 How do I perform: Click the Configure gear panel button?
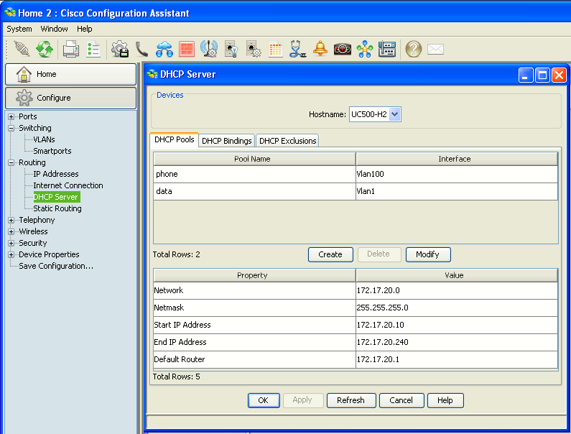coord(70,98)
